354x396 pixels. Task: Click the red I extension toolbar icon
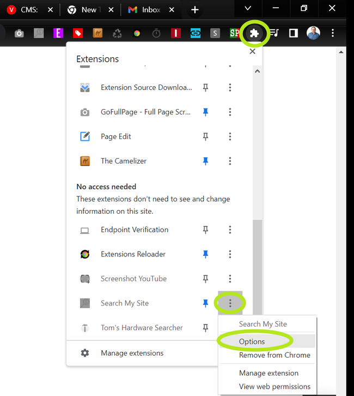(x=176, y=33)
